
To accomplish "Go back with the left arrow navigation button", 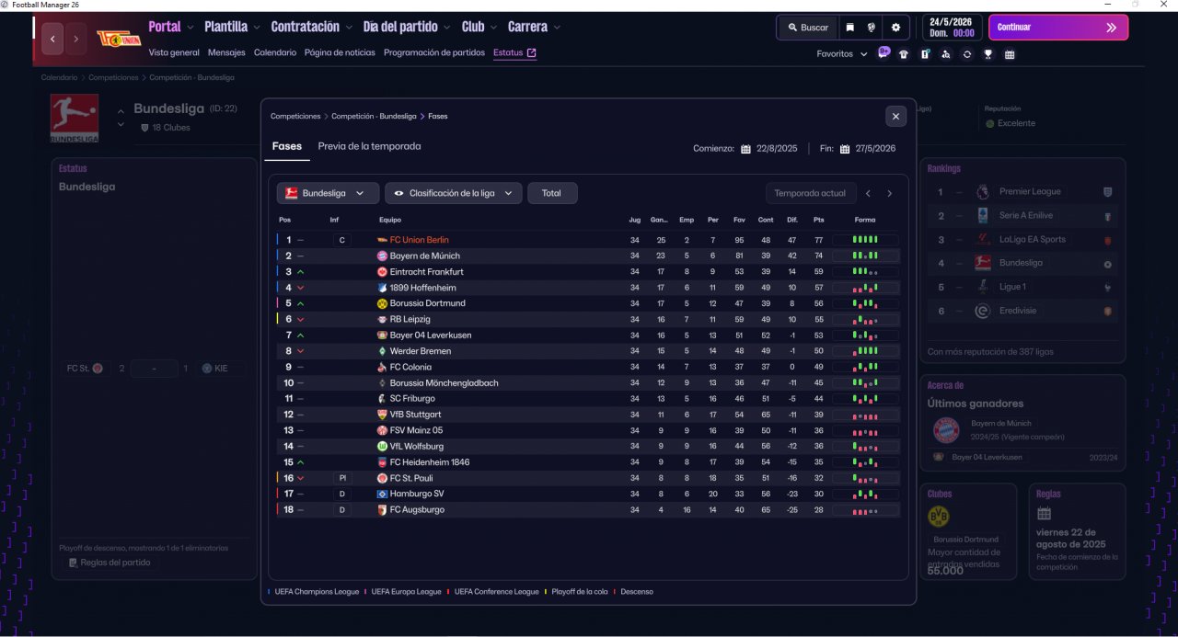I will (52, 39).
